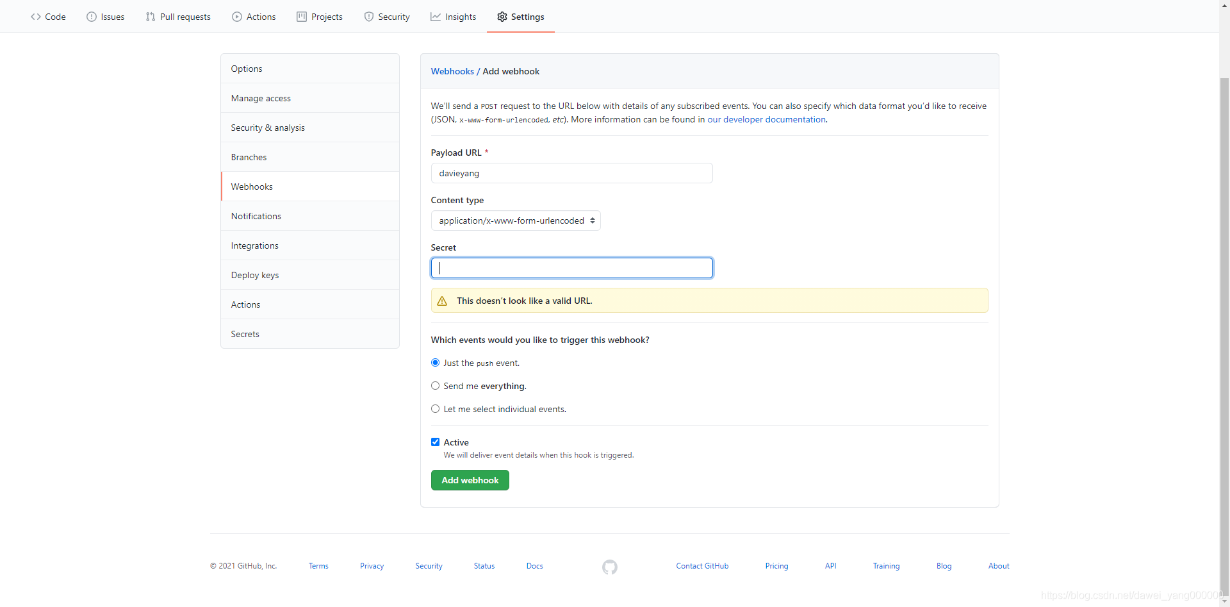
Task: Open the Code tab
Action: point(48,17)
